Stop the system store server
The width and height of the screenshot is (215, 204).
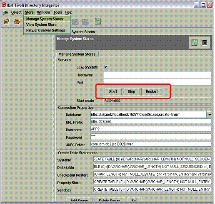(x=131, y=91)
